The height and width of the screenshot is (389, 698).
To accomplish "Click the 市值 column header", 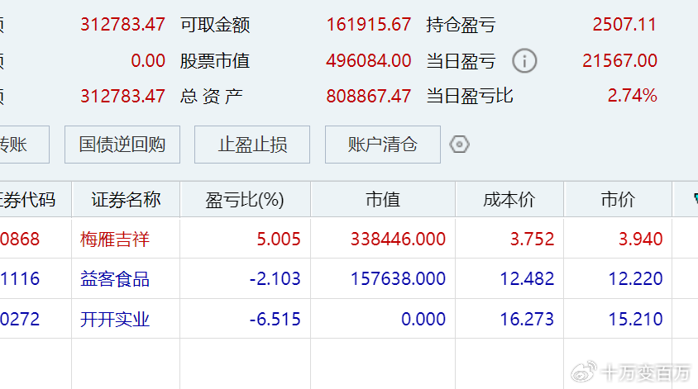I will click(x=382, y=199).
